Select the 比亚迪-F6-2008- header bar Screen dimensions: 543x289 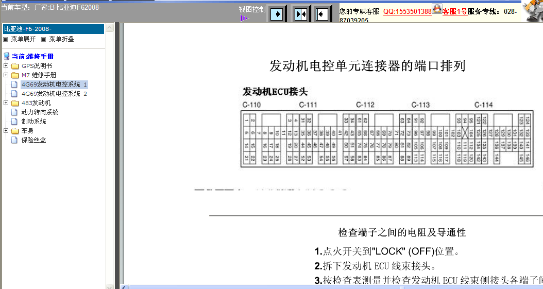(x=54, y=29)
